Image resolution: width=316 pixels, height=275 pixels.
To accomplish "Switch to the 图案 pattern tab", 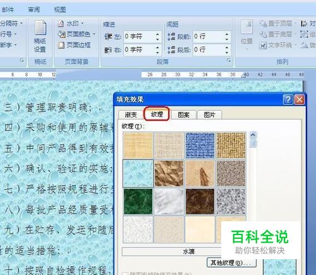I will [x=183, y=115].
